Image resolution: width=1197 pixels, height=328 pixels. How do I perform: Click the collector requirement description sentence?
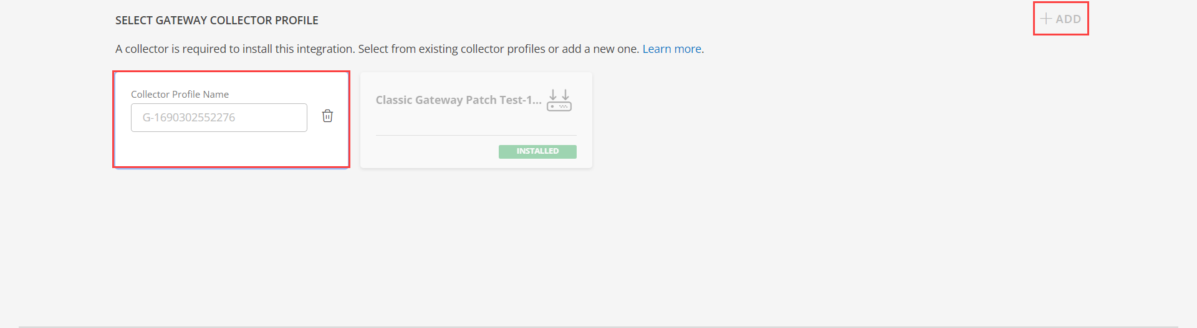(377, 49)
